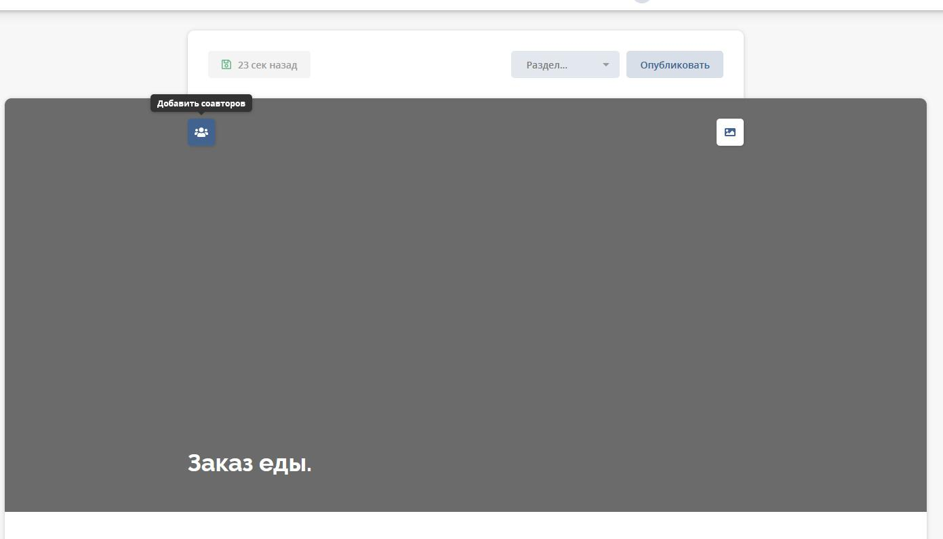
Task: Click the word 'назад' in the save indicator
Action: click(x=283, y=65)
